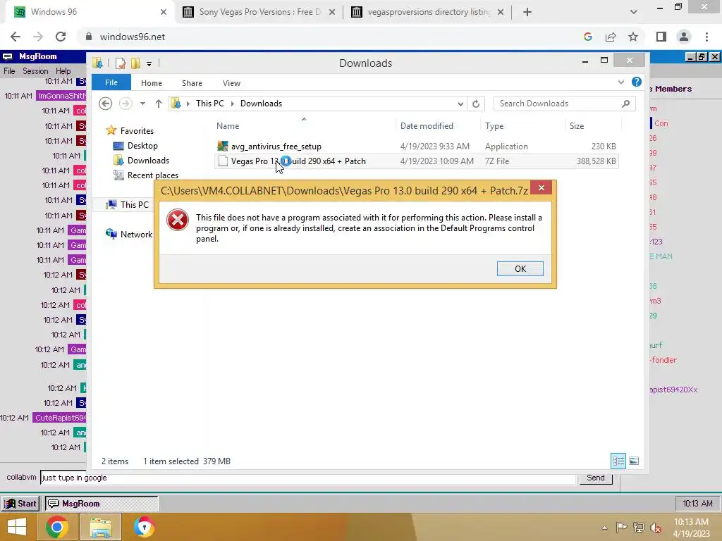Click the MsgRoom message input field
Image resolution: width=722 pixels, height=541 pixels.
tap(307, 478)
